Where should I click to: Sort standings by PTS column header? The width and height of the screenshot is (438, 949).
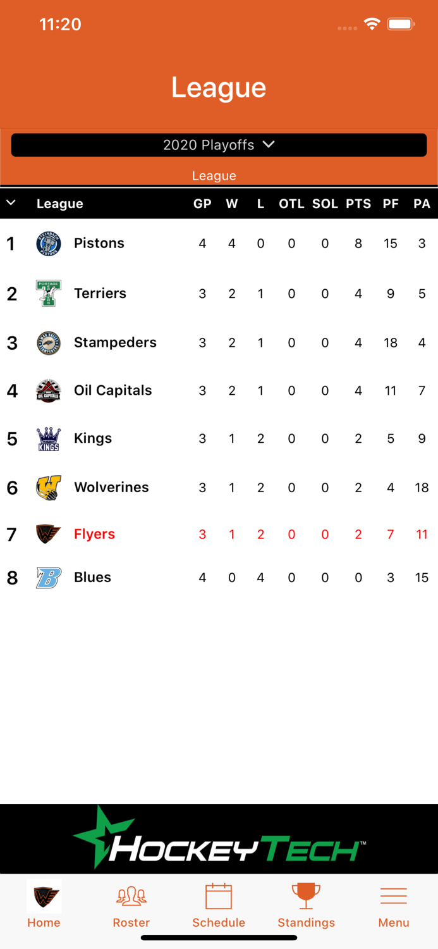pyautogui.click(x=358, y=204)
